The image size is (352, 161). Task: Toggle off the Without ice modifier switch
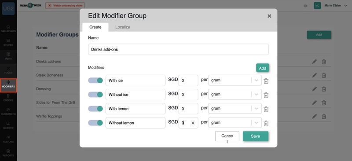click(95, 95)
